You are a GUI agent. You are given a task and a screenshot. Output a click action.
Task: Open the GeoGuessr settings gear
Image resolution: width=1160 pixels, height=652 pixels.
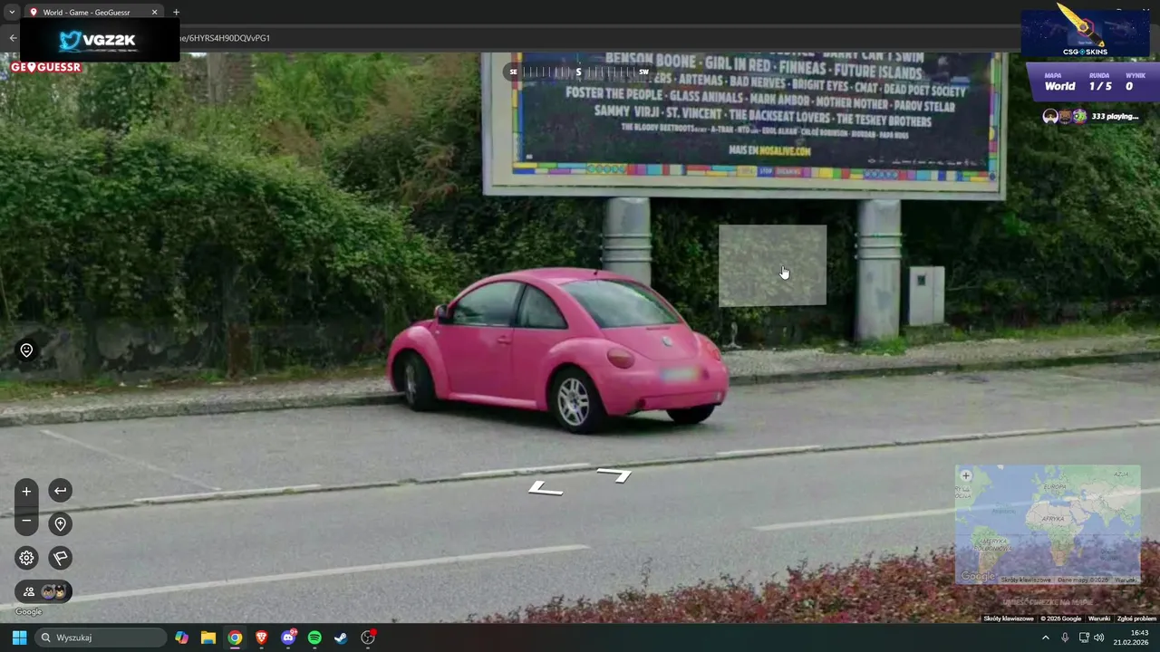point(26,558)
